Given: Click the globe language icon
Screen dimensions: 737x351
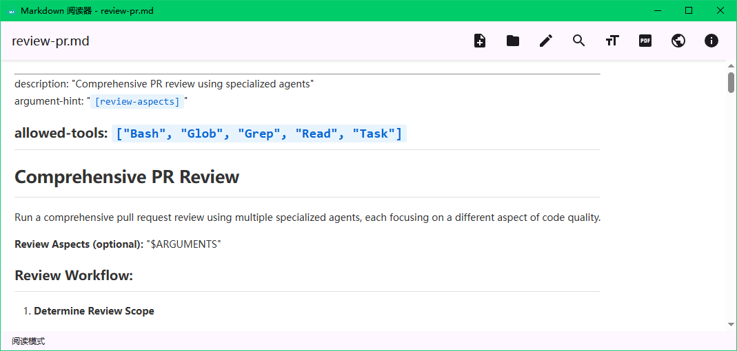Looking at the screenshot, I should coord(678,41).
